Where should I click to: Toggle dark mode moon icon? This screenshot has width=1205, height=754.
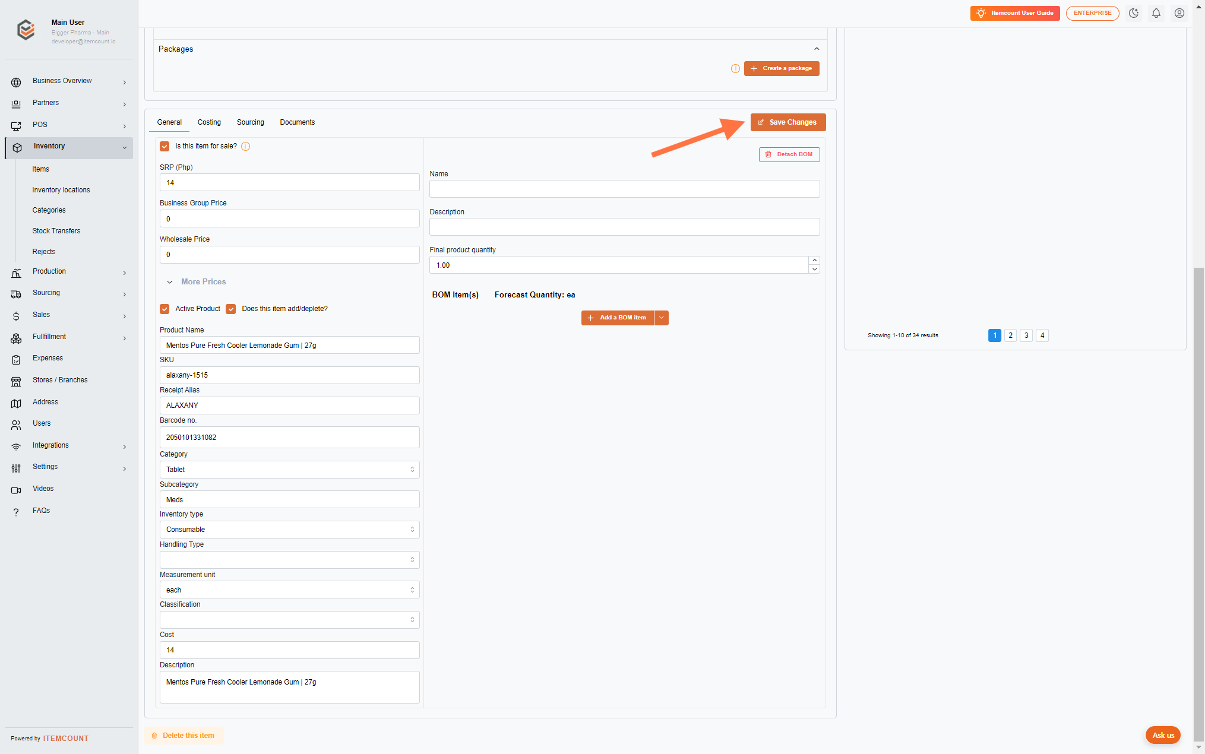coord(1134,13)
